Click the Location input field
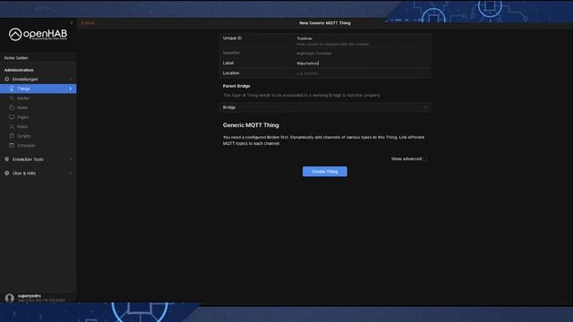The width and height of the screenshot is (573, 322). [x=362, y=73]
